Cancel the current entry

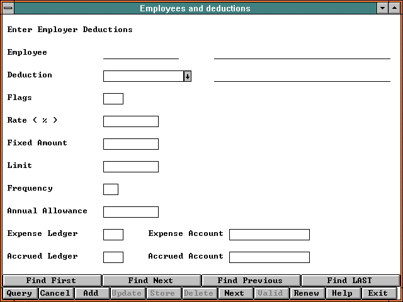[55, 293]
